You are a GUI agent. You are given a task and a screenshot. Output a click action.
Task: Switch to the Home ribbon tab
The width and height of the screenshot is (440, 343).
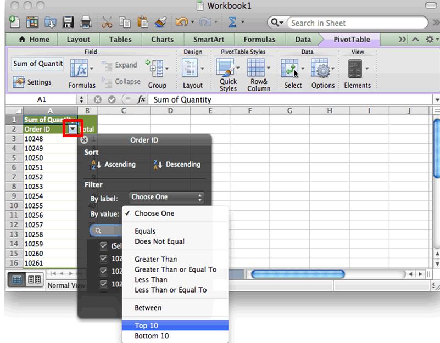click(x=34, y=40)
